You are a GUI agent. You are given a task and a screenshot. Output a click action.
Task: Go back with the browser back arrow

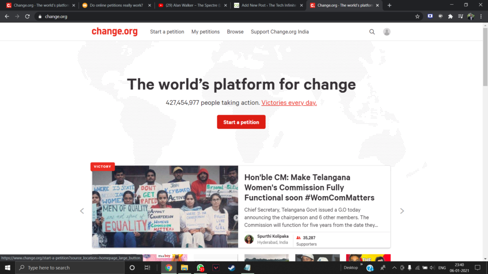[x=7, y=17]
